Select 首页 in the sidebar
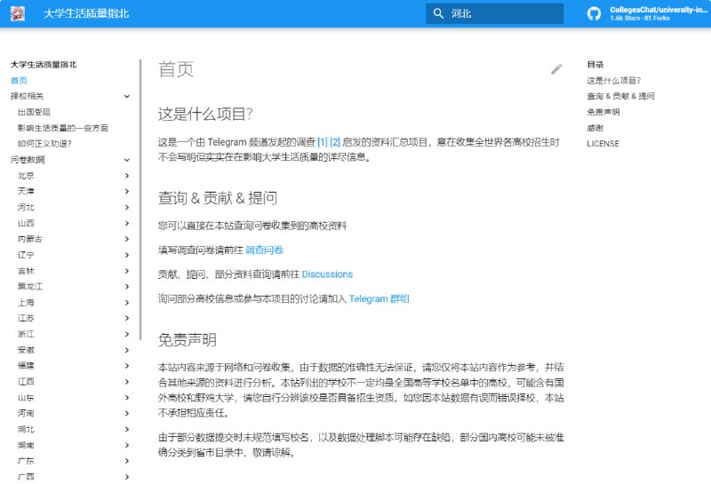The width and height of the screenshot is (711, 484). coord(19,80)
